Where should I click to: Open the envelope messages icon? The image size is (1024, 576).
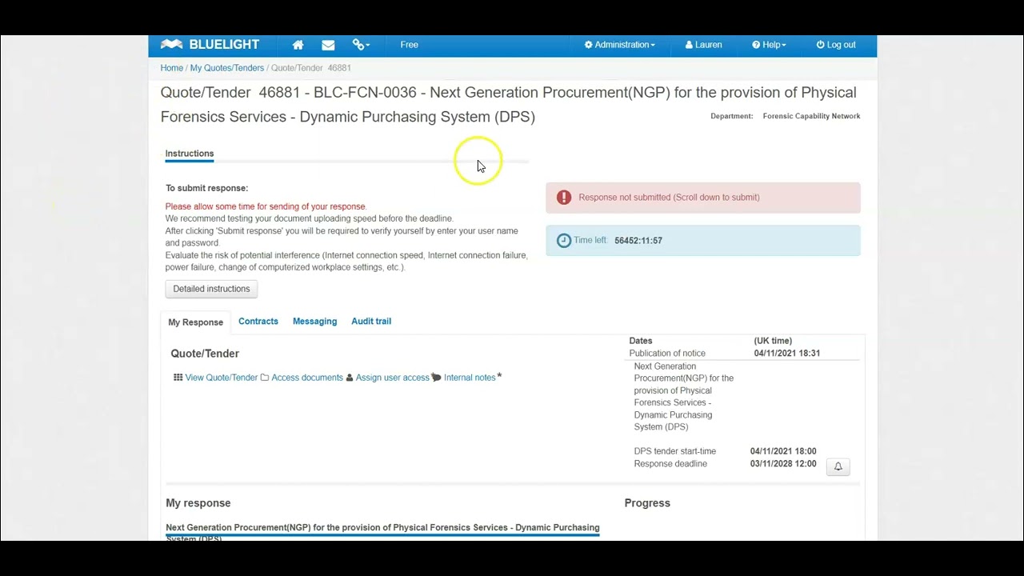point(328,45)
